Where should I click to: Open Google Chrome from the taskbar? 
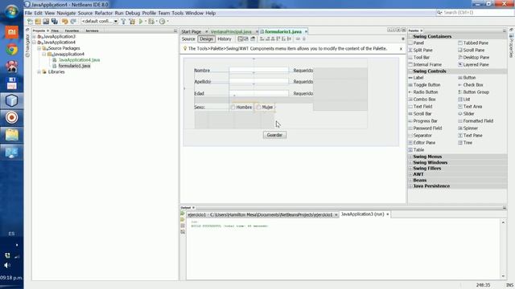(x=12, y=50)
